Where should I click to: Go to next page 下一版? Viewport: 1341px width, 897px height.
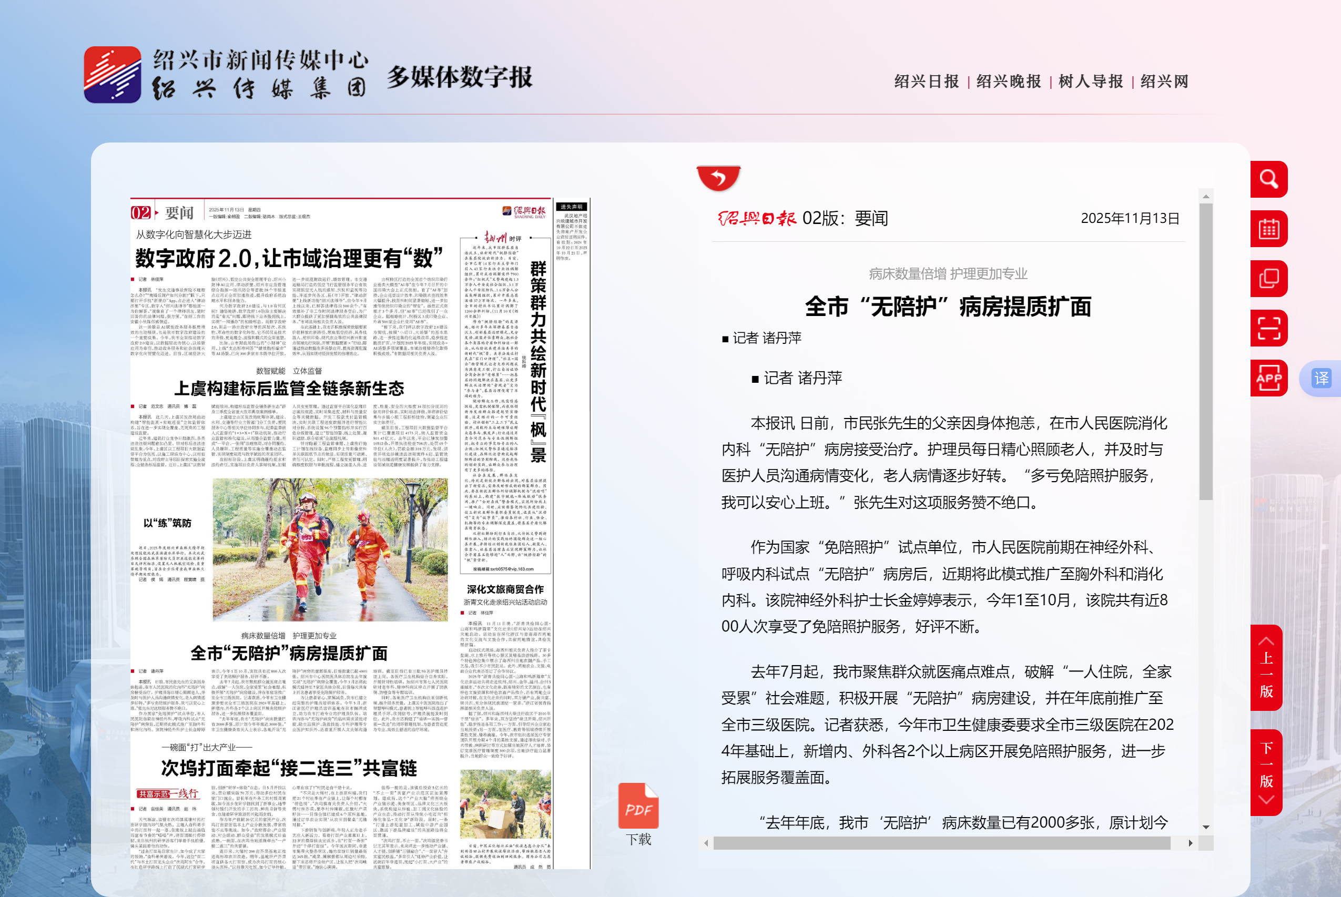tap(1266, 772)
